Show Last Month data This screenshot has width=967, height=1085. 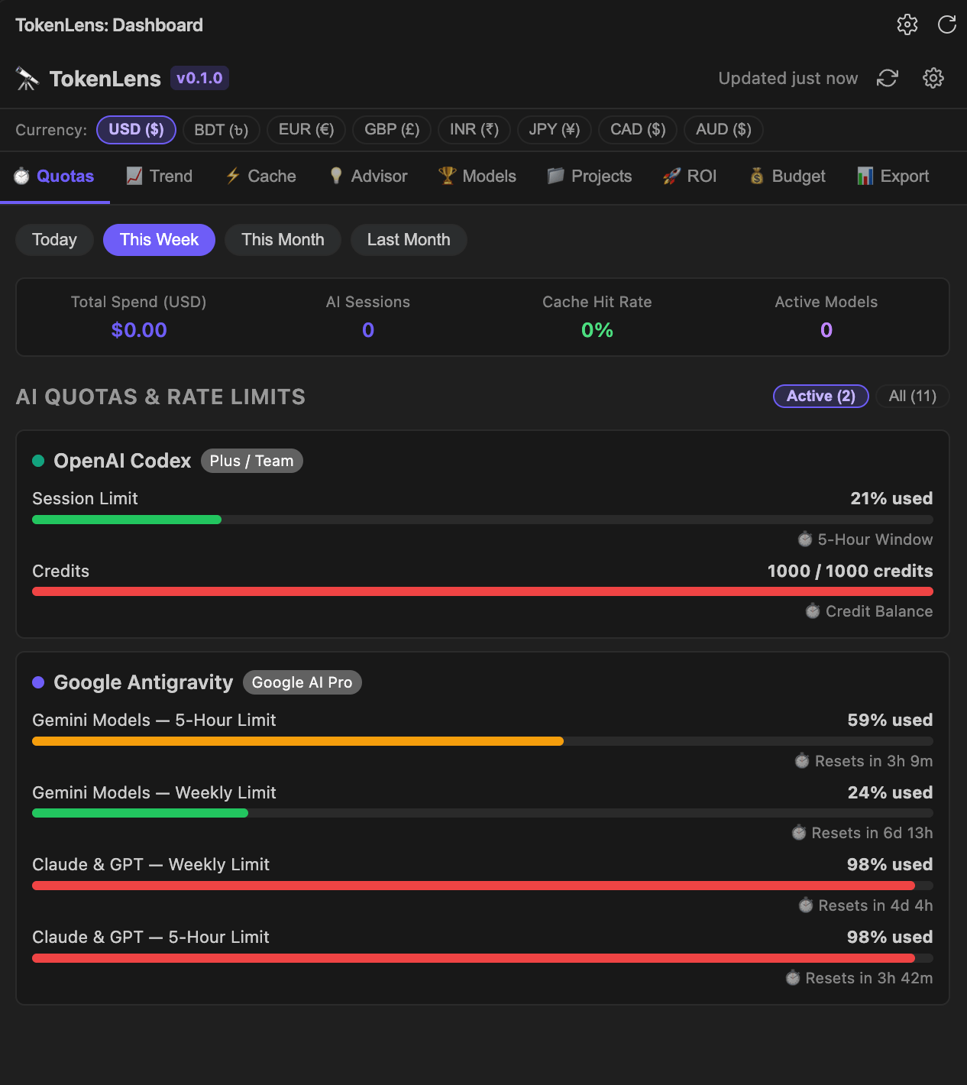point(409,240)
